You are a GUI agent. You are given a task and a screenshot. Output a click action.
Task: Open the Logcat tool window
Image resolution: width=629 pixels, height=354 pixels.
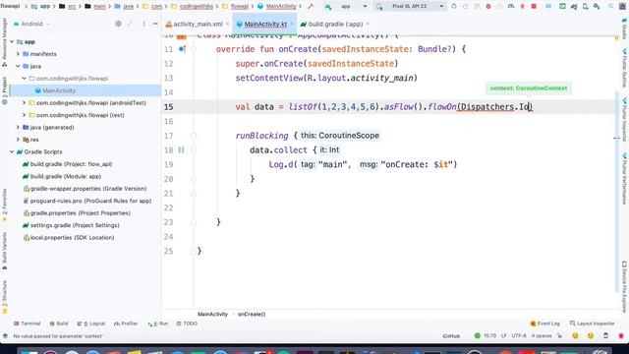click(x=91, y=324)
